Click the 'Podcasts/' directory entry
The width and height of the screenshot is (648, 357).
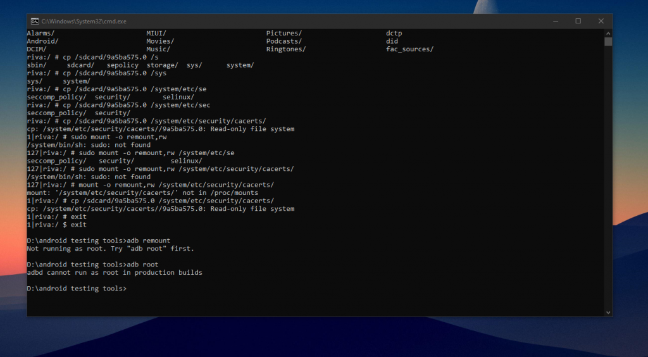284,41
